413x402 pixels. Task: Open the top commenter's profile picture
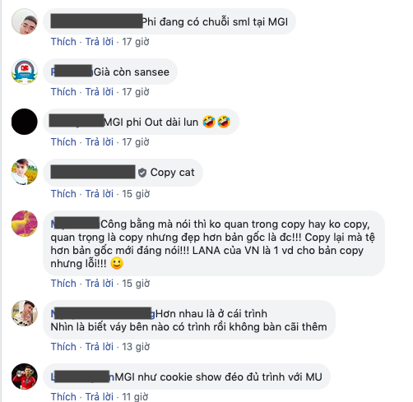click(25, 21)
